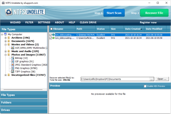Browse destination with the ... button
Viewport: 171px width, 114px height.
[x=151, y=79]
